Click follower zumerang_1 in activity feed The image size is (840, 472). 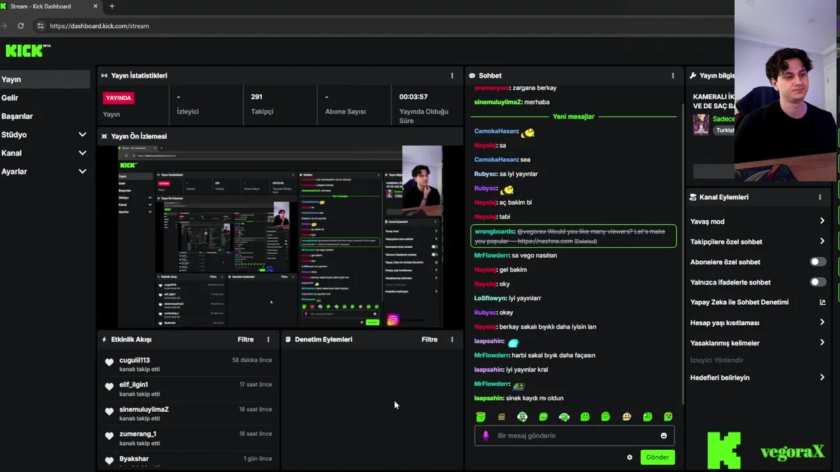pos(137,434)
